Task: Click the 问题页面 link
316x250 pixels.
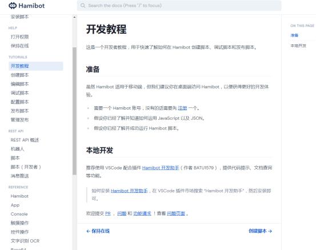Action: click(176, 213)
